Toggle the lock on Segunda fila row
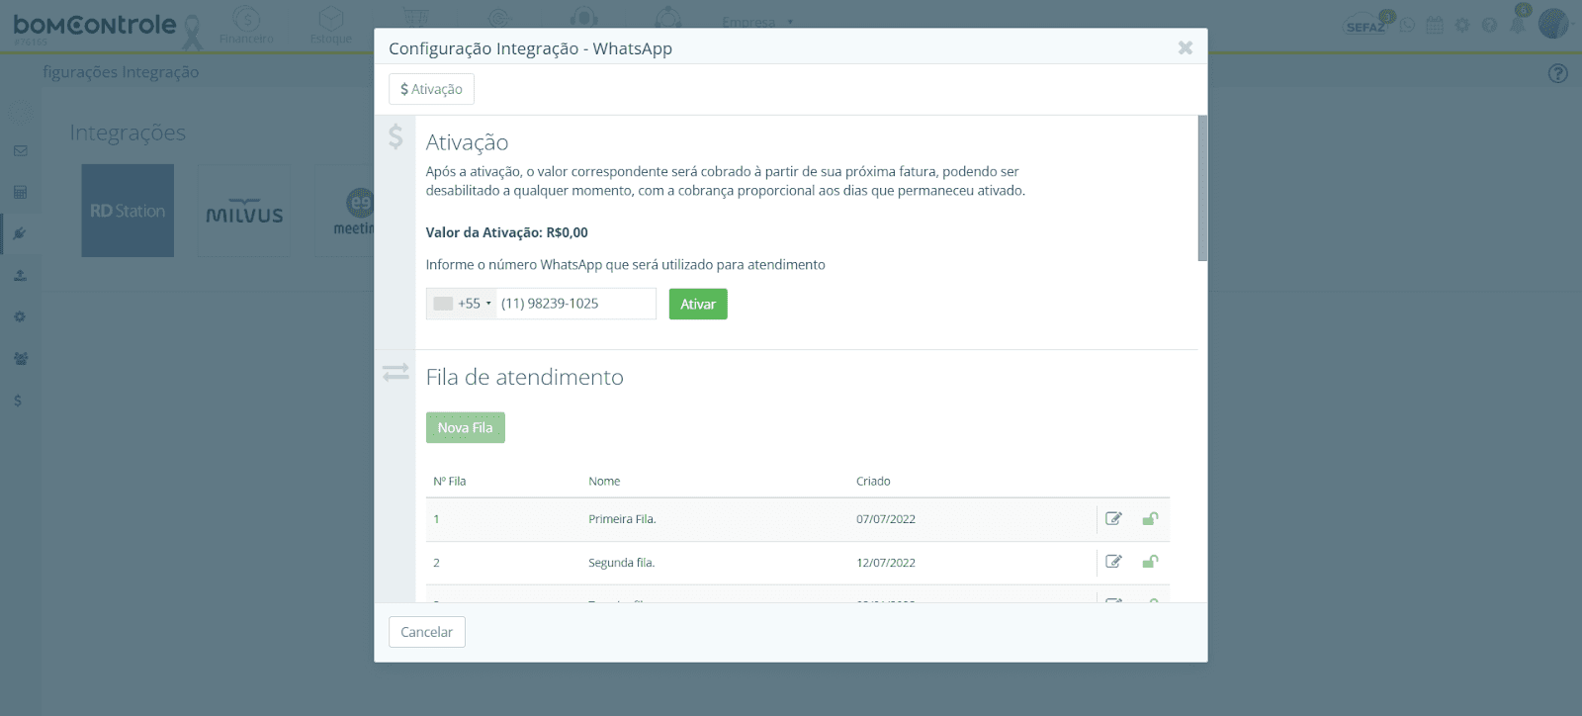Image resolution: width=1582 pixels, height=716 pixels. [x=1150, y=562]
